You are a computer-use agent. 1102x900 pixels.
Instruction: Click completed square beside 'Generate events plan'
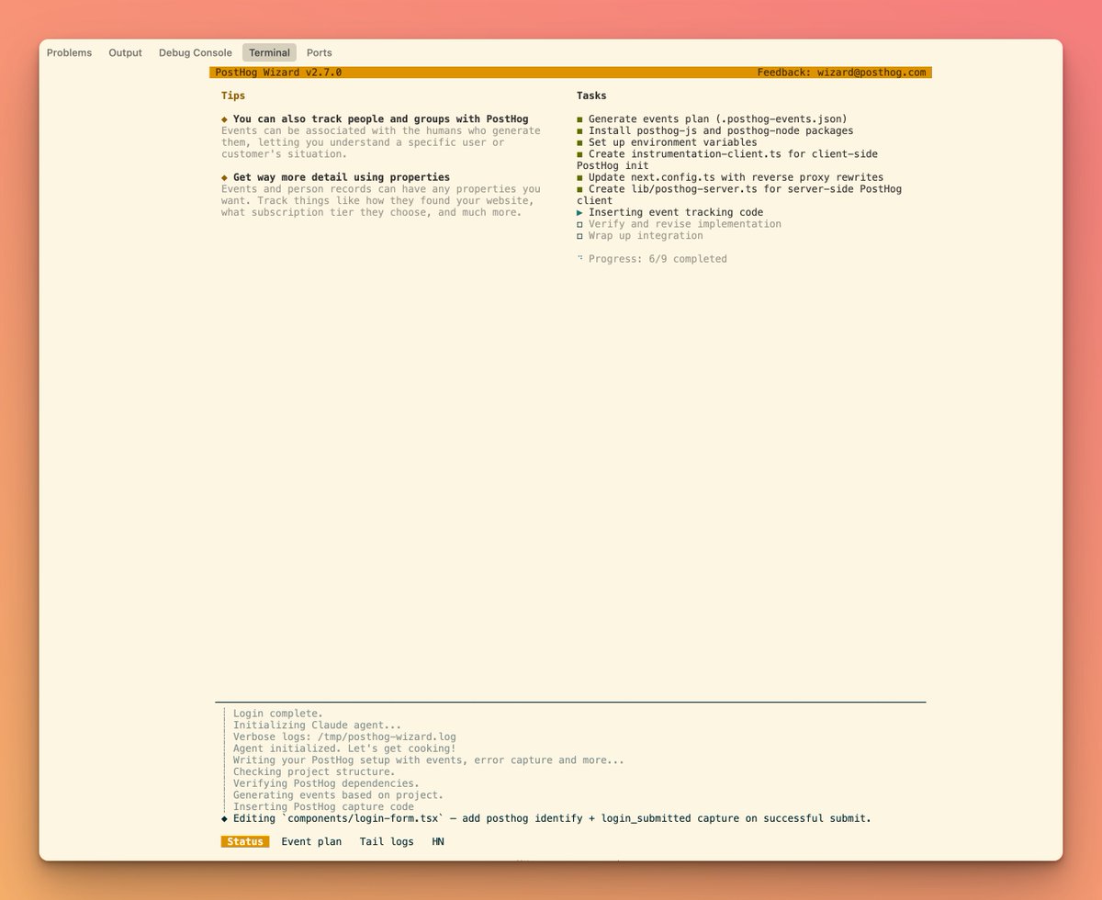pyautogui.click(x=579, y=119)
